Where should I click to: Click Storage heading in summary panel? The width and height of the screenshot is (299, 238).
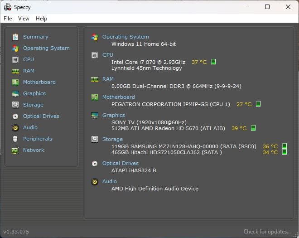tap(112, 139)
